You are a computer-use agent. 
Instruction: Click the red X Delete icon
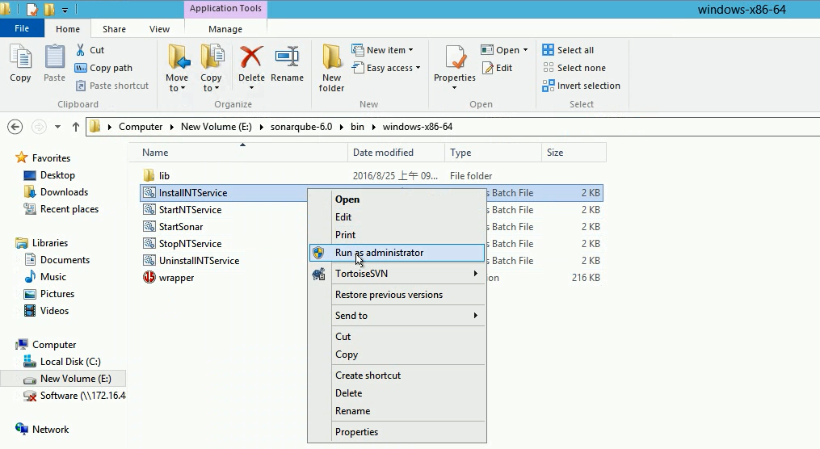(251, 57)
